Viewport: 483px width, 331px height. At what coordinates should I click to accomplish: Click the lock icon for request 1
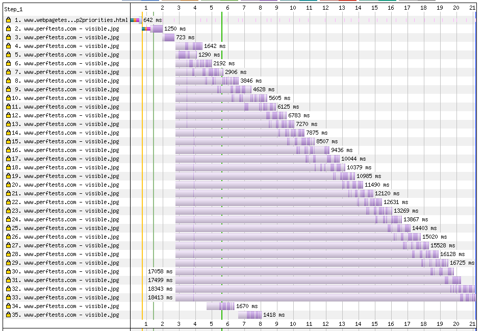(8, 20)
